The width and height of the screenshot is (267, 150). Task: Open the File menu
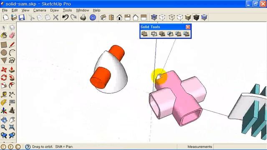tap(5, 10)
